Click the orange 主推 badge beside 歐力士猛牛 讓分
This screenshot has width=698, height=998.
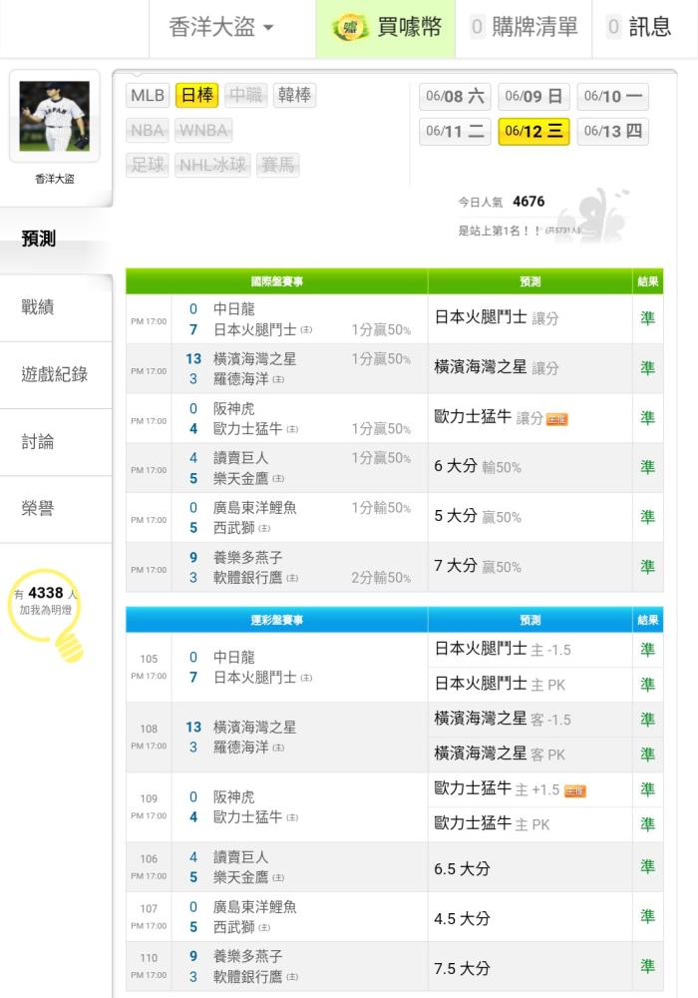click(x=556, y=419)
